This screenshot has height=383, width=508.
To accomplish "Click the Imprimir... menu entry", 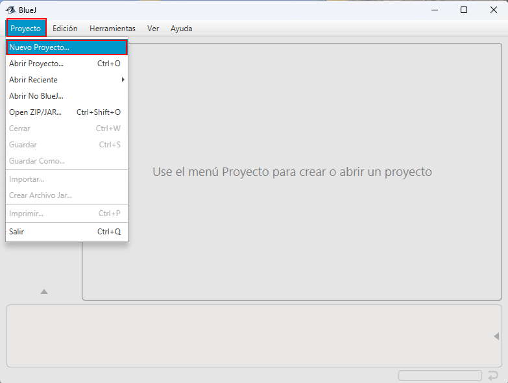I will pos(67,214).
